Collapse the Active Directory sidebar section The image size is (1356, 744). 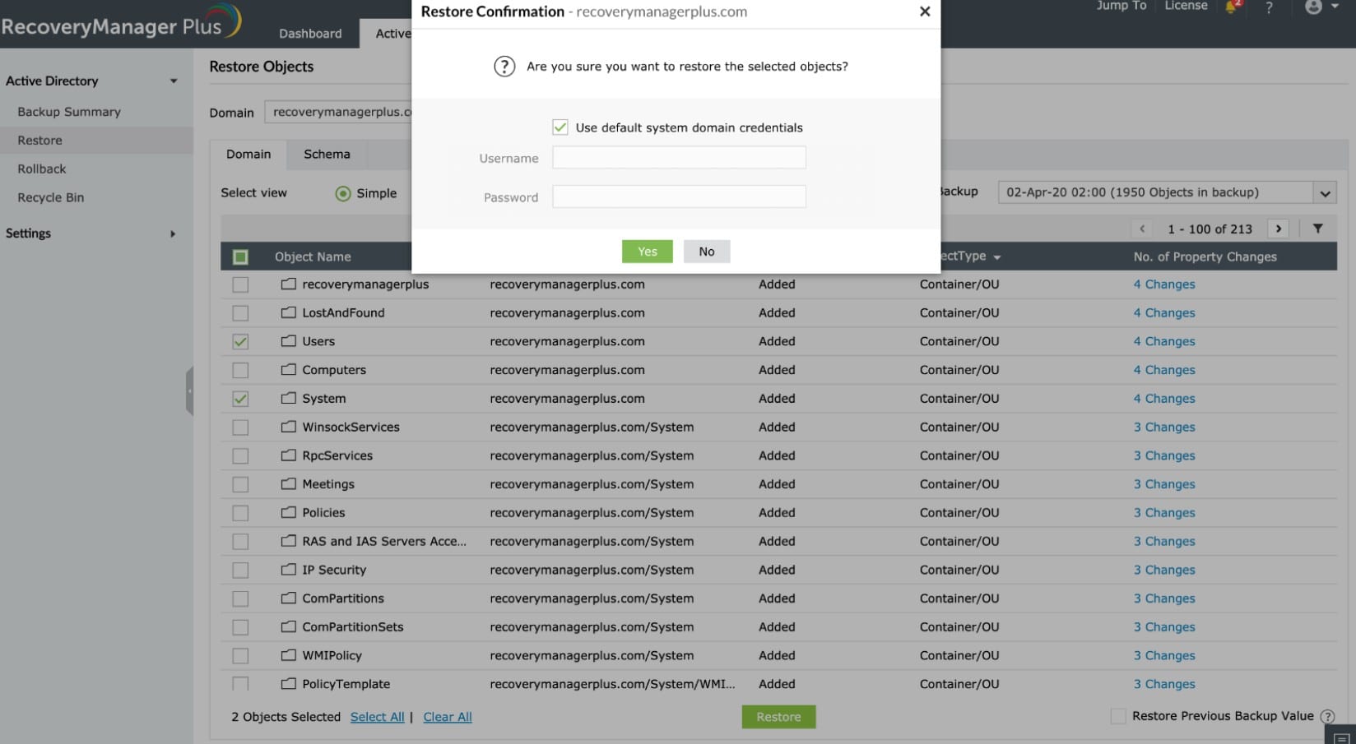(173, 81)
